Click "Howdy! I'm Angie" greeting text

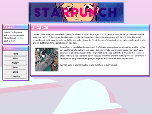coord(13,32)
